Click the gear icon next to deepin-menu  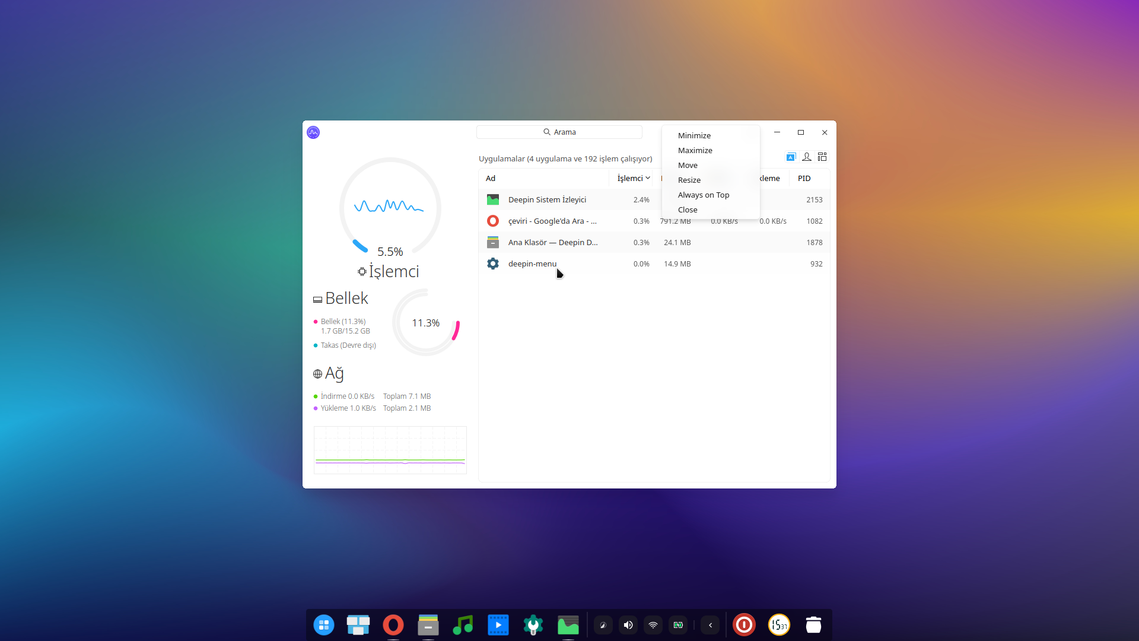click(493, 264)
